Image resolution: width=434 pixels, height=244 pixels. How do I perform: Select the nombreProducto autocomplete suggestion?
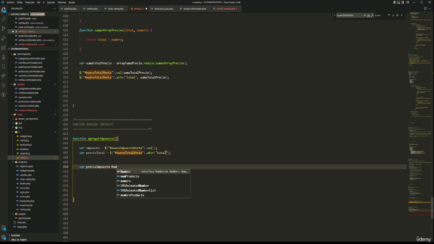coord(153,195)
